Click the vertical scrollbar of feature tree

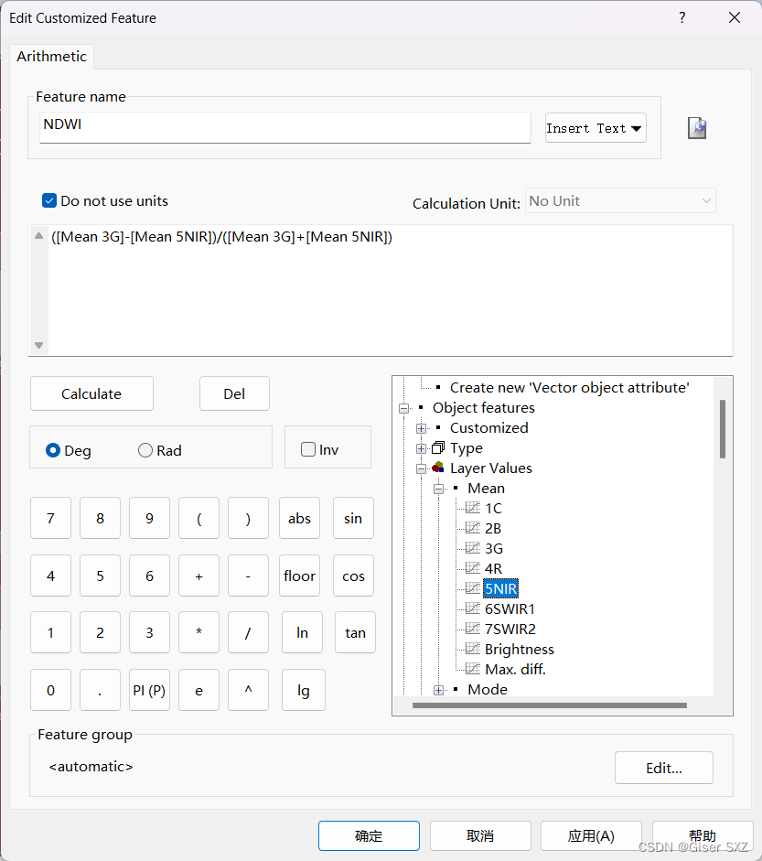point(723,429)
